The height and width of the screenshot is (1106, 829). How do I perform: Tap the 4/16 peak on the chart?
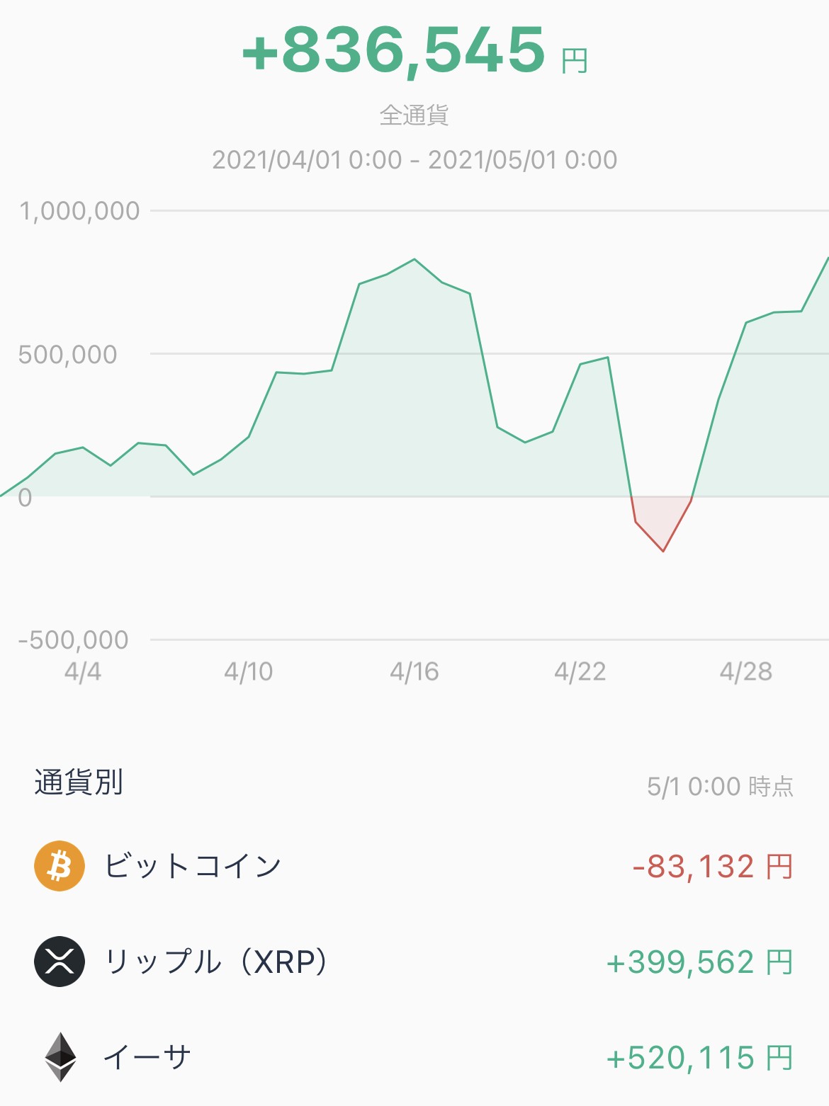coord(414,259)
